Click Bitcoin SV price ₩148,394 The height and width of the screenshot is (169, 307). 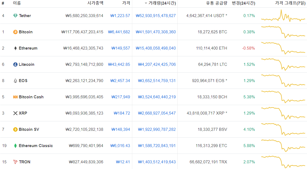click(x=121, y=129)
